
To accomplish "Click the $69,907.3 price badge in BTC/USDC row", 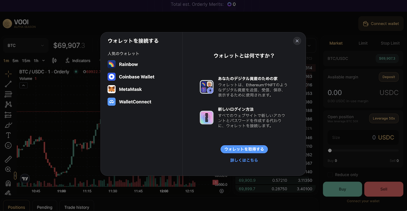I will click(387, 58).
